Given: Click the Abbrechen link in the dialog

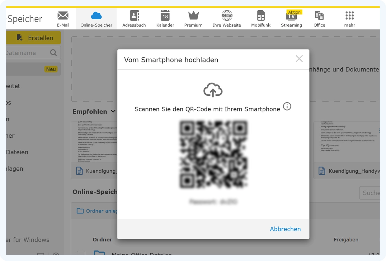Looking at the screenshot, I should (x=285, y=229).
